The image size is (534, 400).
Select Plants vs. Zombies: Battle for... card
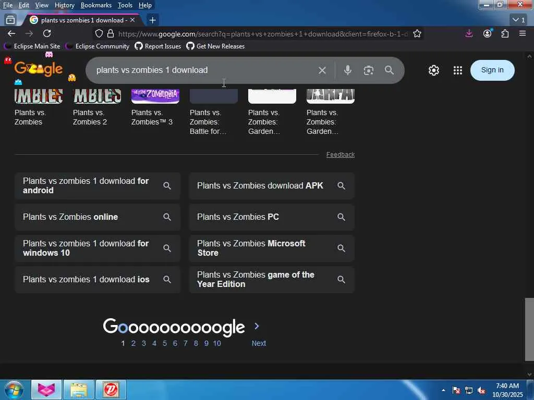(x=213, y=113)
